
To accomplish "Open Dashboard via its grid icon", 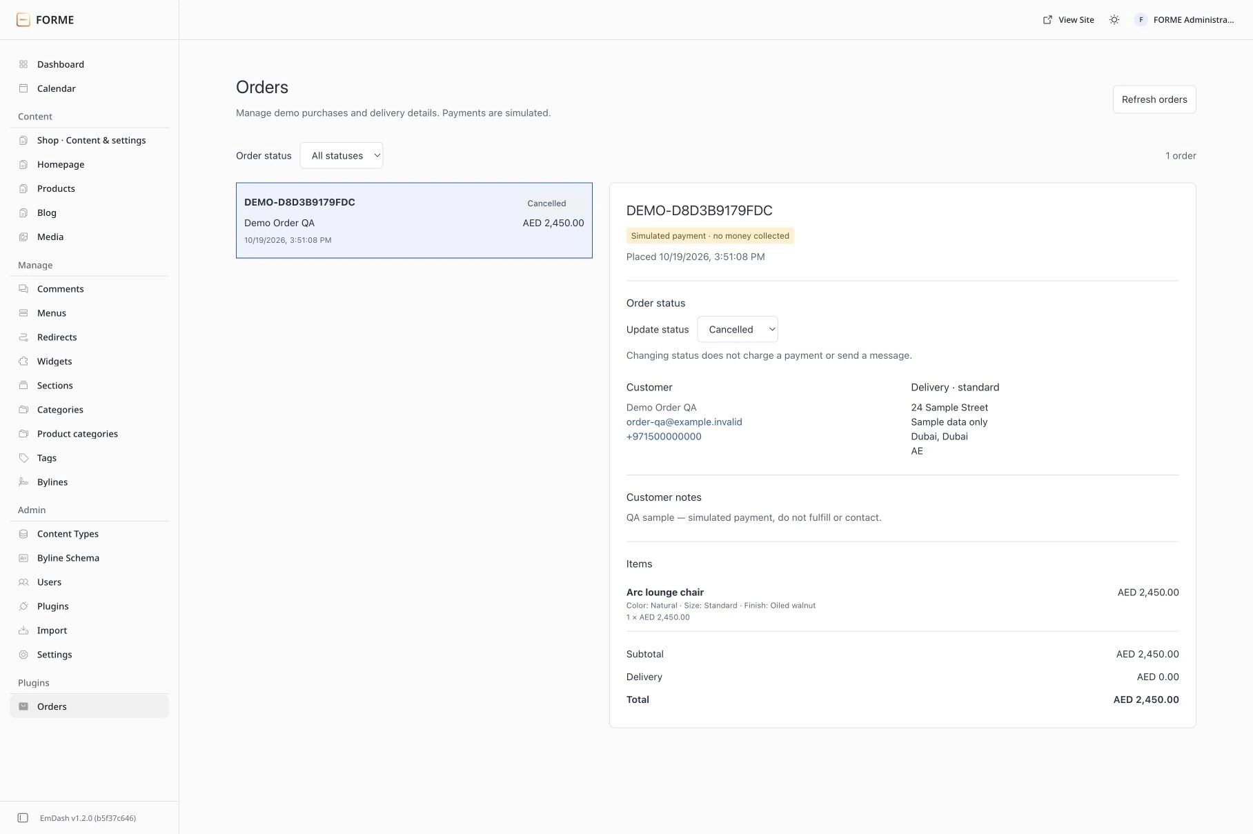I will [23, 64].
